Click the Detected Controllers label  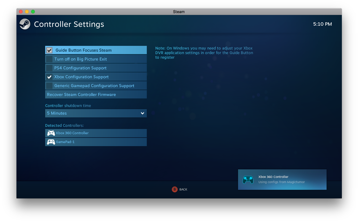tap(64, 125)
